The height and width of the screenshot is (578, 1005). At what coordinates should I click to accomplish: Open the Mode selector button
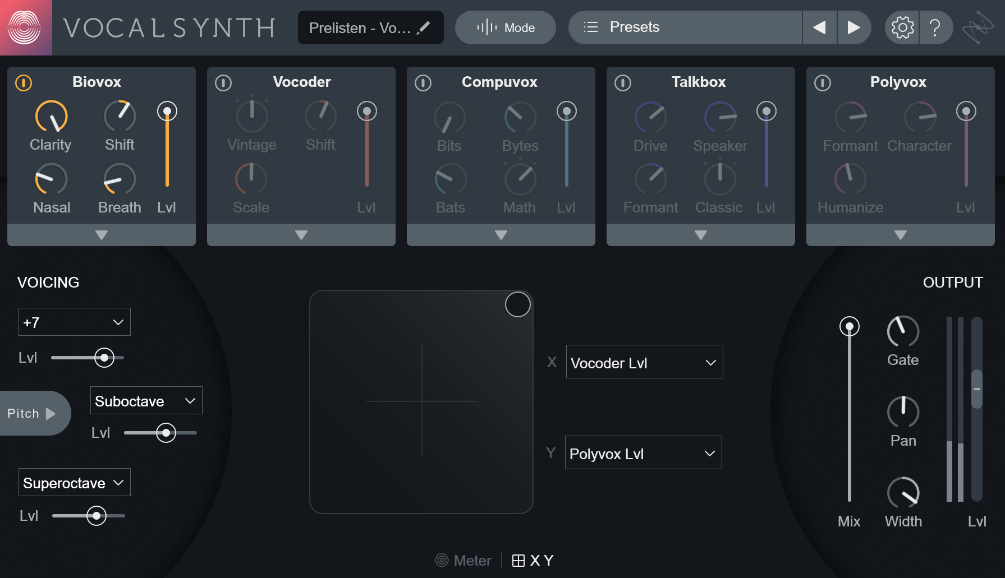506,27
